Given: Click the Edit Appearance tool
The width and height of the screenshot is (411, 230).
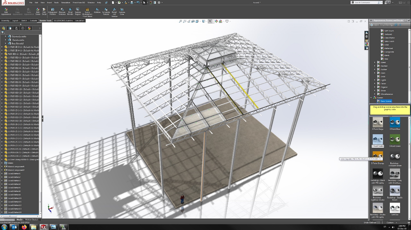Looking at the screenshot, I should click(6, 11).
